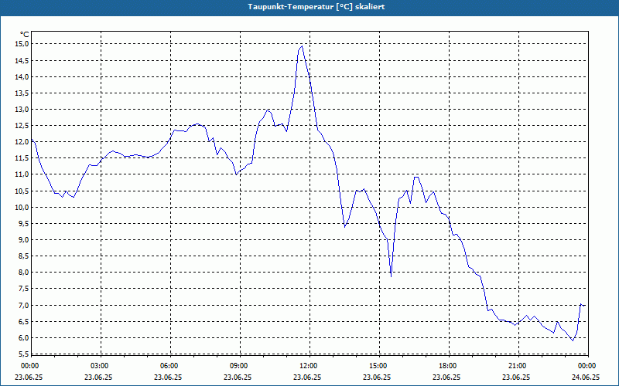Click the 06:00 time axis label
619x386 pixels.
pyautogui.click(x=169, y=366)
